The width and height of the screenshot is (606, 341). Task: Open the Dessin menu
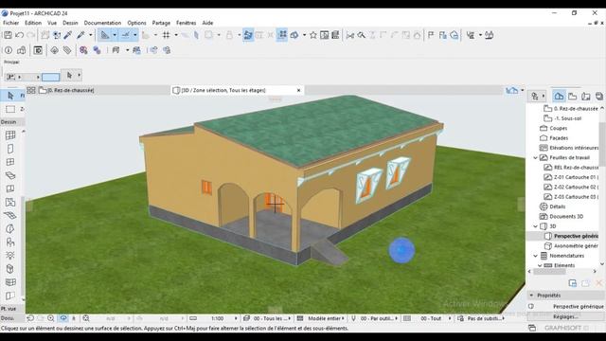click(70, 23)
